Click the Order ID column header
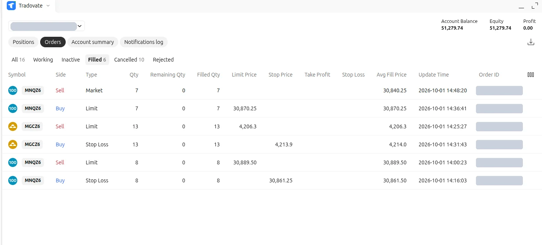 pos(489,75)
